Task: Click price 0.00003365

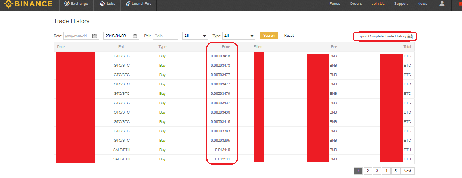Action: click(220, 141)
